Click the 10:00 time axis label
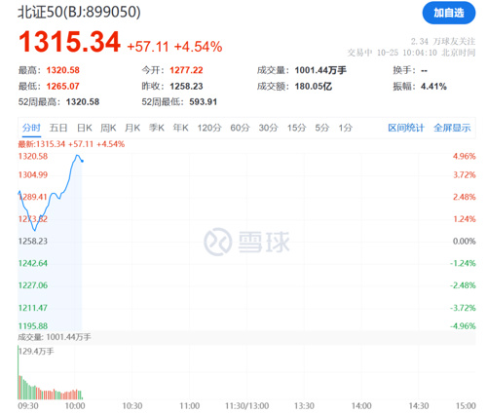Screen dimensions: 487x414 (75, 406)
